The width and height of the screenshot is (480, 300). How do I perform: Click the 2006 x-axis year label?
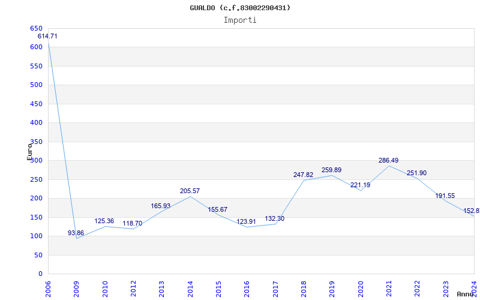pos(48,289)
